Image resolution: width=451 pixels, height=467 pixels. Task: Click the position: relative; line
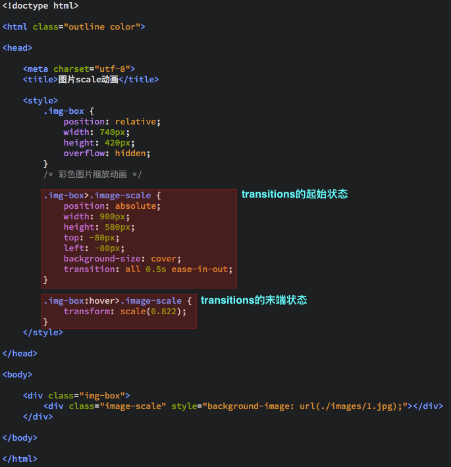(112, 122)
